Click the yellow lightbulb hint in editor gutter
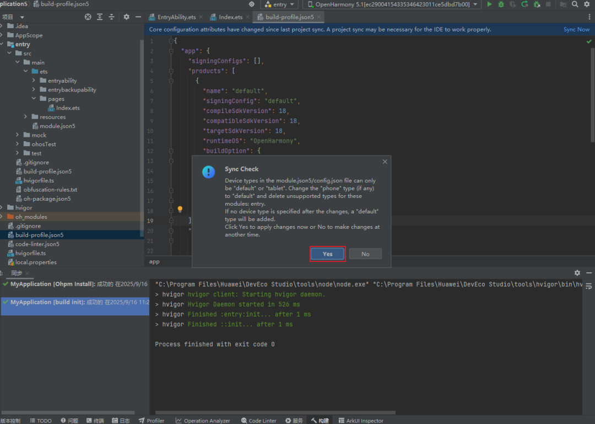Image resolution: width=595 pixels, height=424 pixels. coord(180,209)
